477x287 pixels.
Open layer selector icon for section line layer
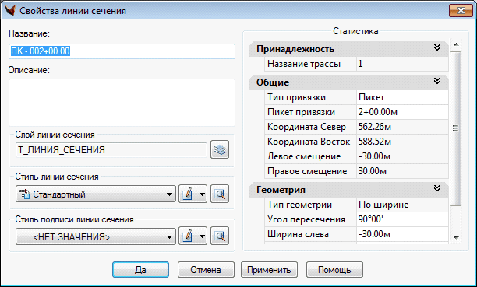click(220, 149)
